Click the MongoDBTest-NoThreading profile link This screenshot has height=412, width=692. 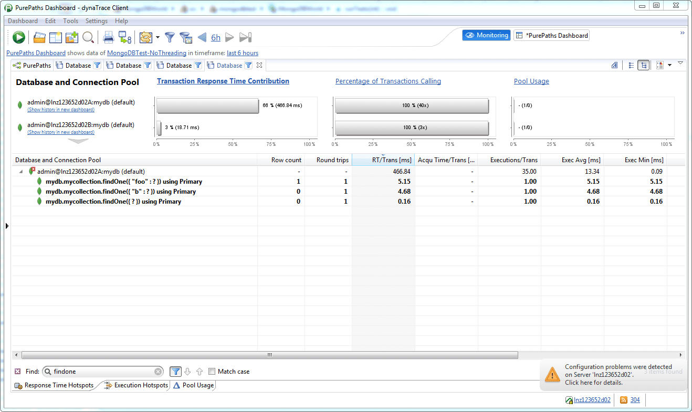146,53
